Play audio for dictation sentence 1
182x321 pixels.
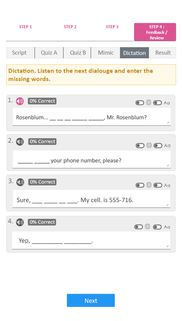[20, 101]
